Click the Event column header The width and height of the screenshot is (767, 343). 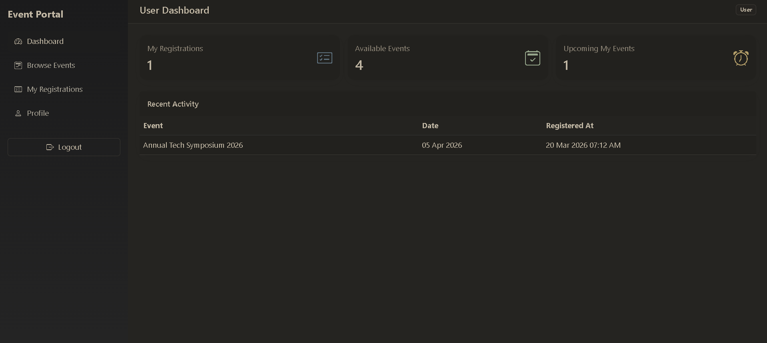153,126
